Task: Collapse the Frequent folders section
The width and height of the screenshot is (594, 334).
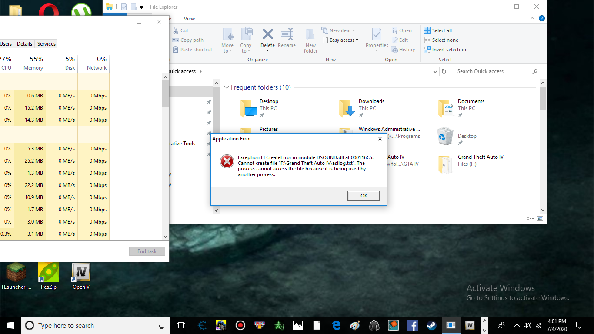Action: [x=227, y=87]
